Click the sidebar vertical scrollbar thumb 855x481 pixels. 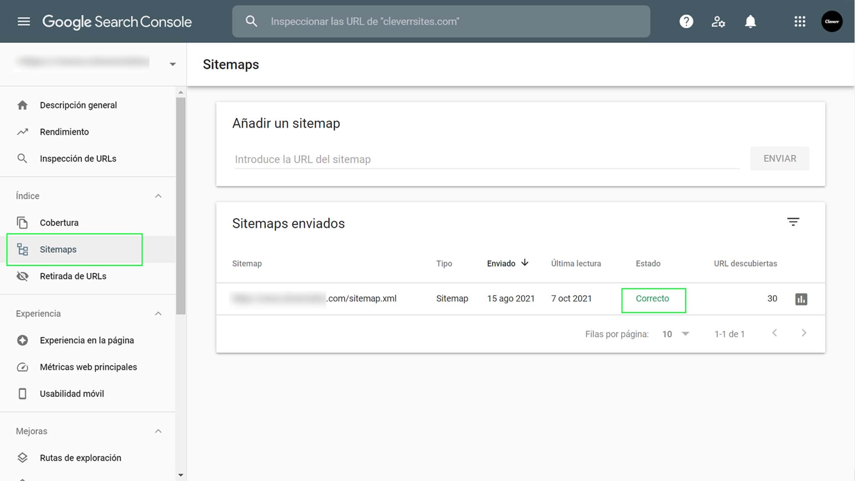(181, 206)
